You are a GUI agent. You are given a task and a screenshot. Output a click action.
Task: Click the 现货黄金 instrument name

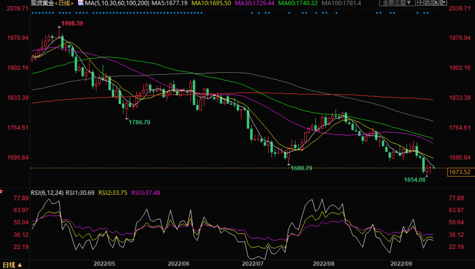point(42,3)
